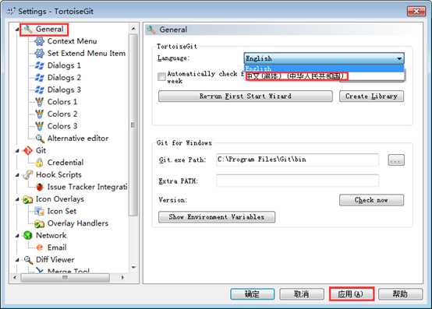Click the Dialogs 3 window icon
The image size is (432, 309).
(40, 90)
